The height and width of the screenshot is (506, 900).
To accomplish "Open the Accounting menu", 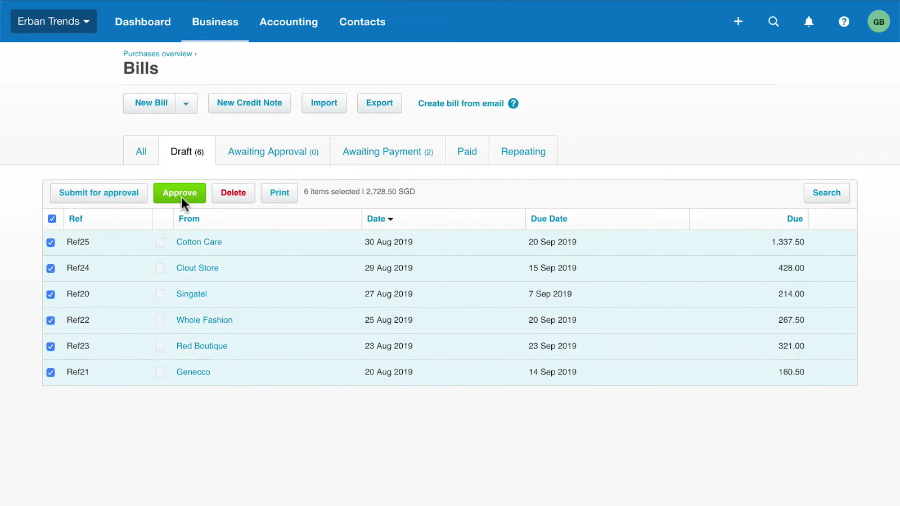I will point(289,21).
